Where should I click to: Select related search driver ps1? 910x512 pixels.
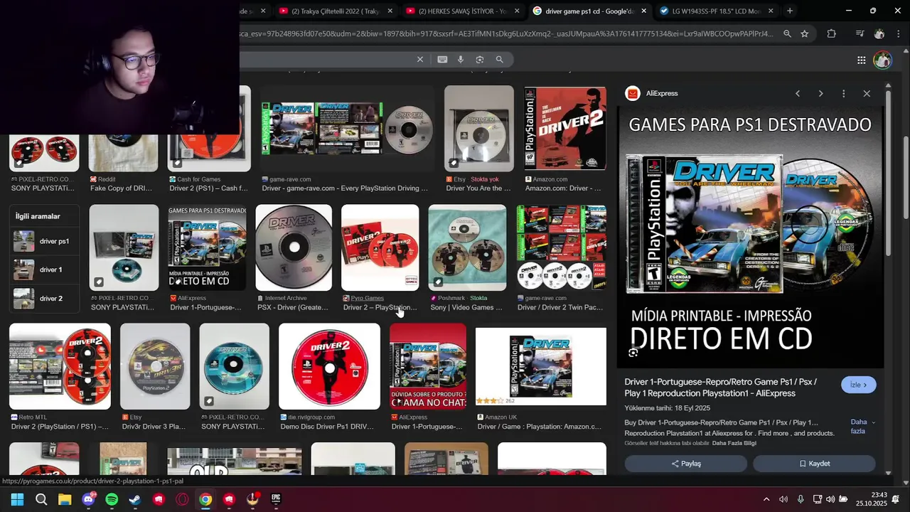(x=44, y=241)
